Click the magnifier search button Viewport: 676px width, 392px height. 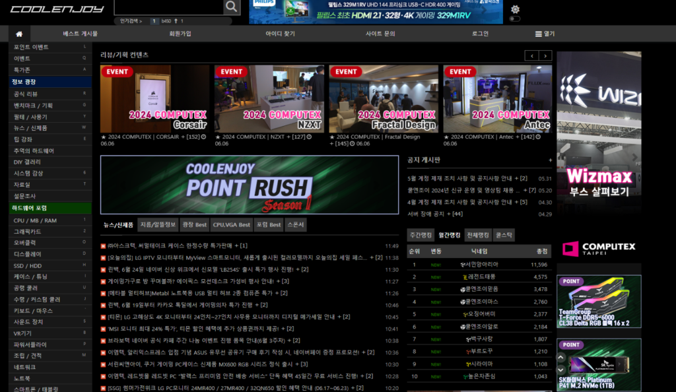click(232, 7)
